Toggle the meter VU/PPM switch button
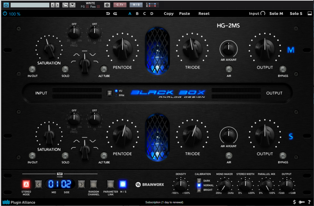This screenshot has width=314, height=206. (109, 93)
